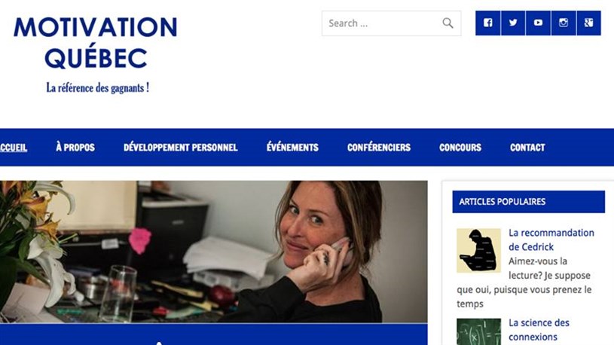Go to the Accueil menu item
This screenshot has width=614, height=345.
pyautogui.click(x=14, y=148)
